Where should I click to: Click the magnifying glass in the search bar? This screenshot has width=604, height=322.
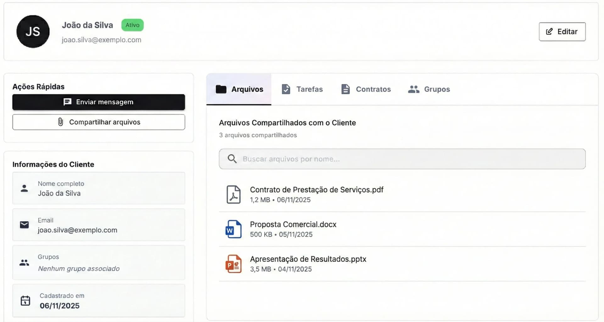point(232,159)
